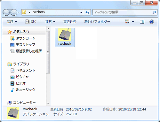Click rwcheck path segment in address bar
This screenshot has height=122, width=160.
39,12
